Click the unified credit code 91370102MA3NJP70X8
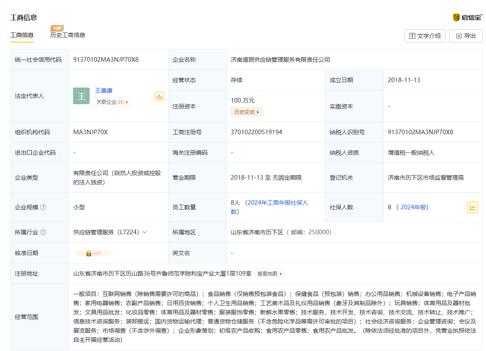This screenshot has width=486, height=351. [106, 60]
